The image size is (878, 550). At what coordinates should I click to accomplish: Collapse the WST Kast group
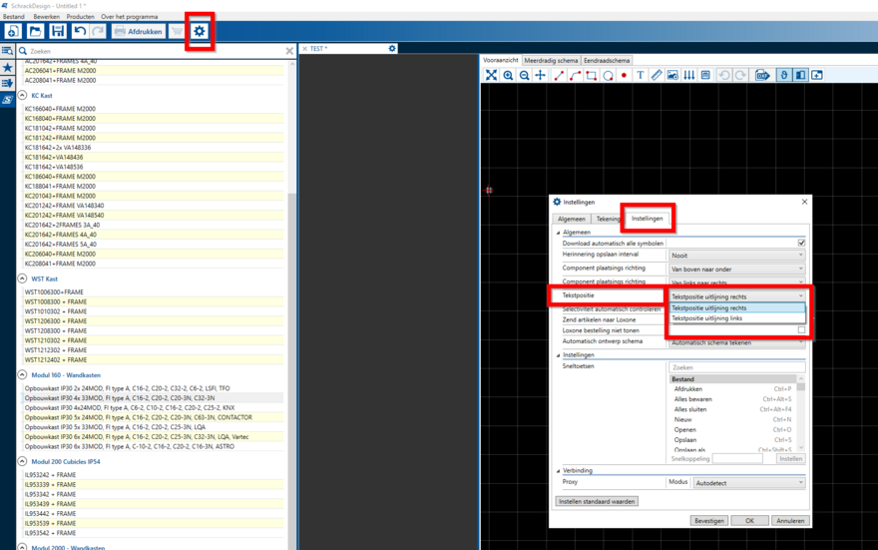click(x=22, y=278)
